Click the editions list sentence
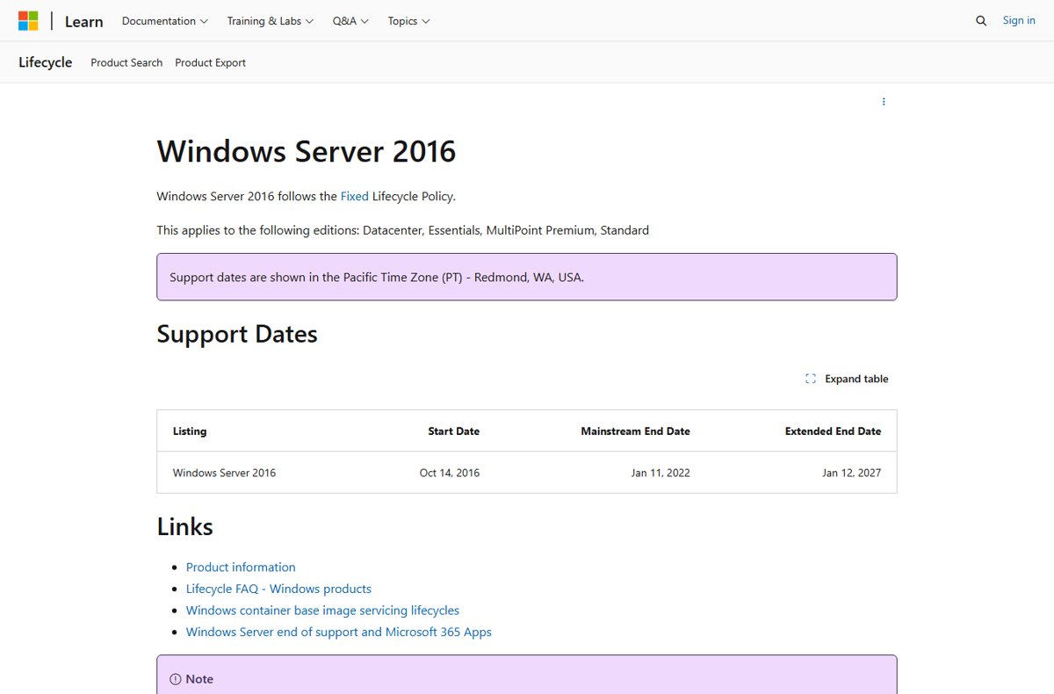1054x694 pixels. [x=403, y=230]
